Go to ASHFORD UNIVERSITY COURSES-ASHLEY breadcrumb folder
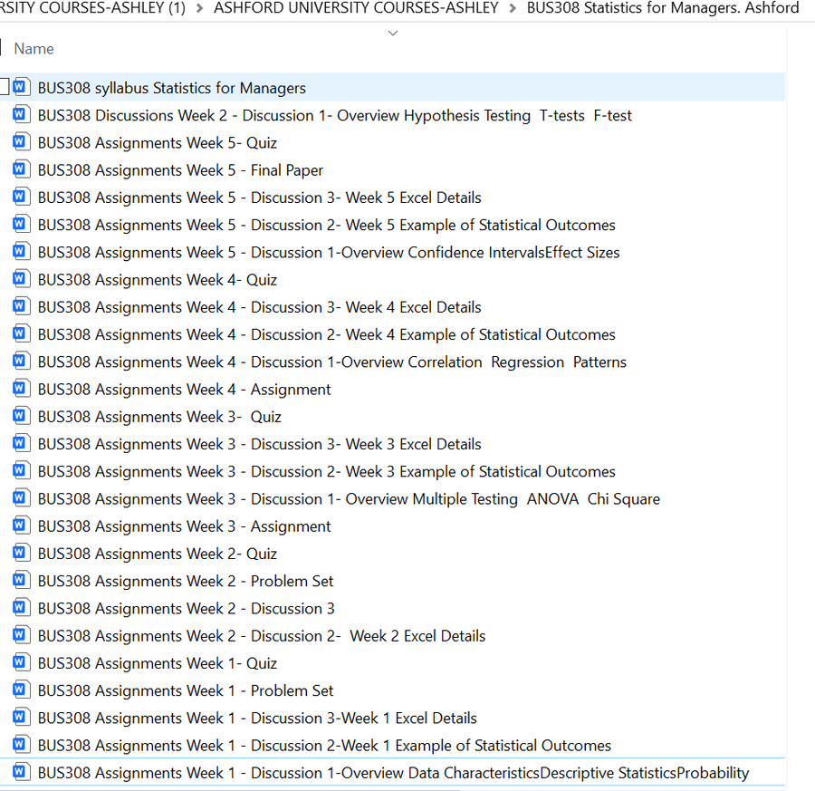The width and height of the screenshot is (815, 791). pyautogui.click(x=356, y=8)
